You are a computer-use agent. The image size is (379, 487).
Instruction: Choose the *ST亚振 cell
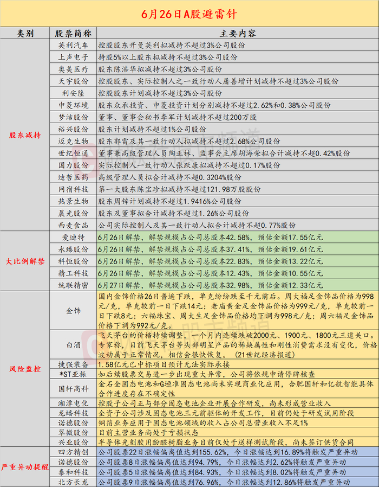click(x=73, y=374)
